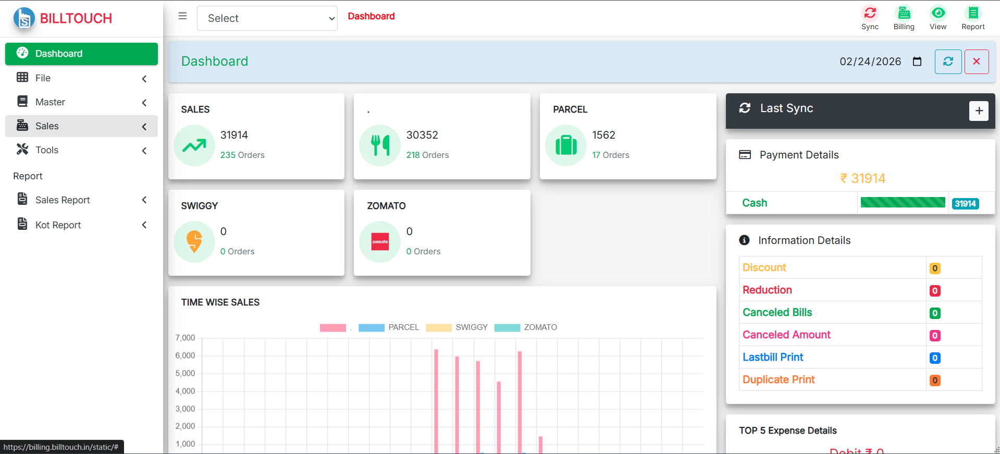Toggle the hamburger sidebar menu icon
Viewport: 1000px width, 454px height.
pos(182,16)
